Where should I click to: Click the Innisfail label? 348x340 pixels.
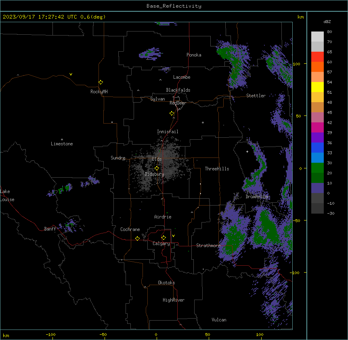(168, 132)
